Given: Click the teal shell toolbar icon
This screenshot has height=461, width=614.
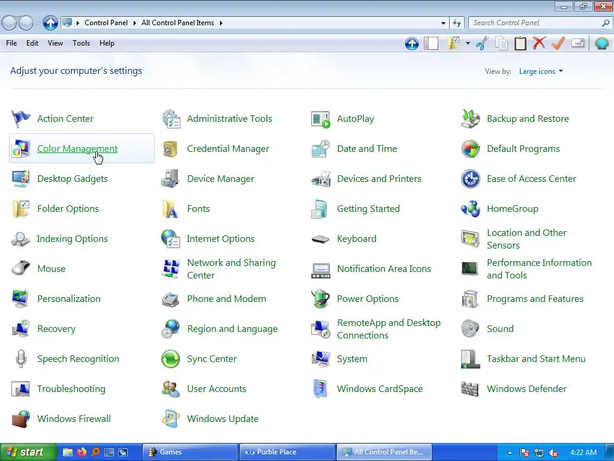Looking at the screenshot, I should (x=601, y=43).
